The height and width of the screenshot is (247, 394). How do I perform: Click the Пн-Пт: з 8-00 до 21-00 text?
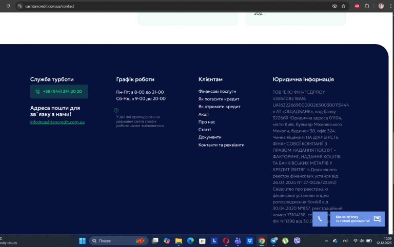point(140,92)
